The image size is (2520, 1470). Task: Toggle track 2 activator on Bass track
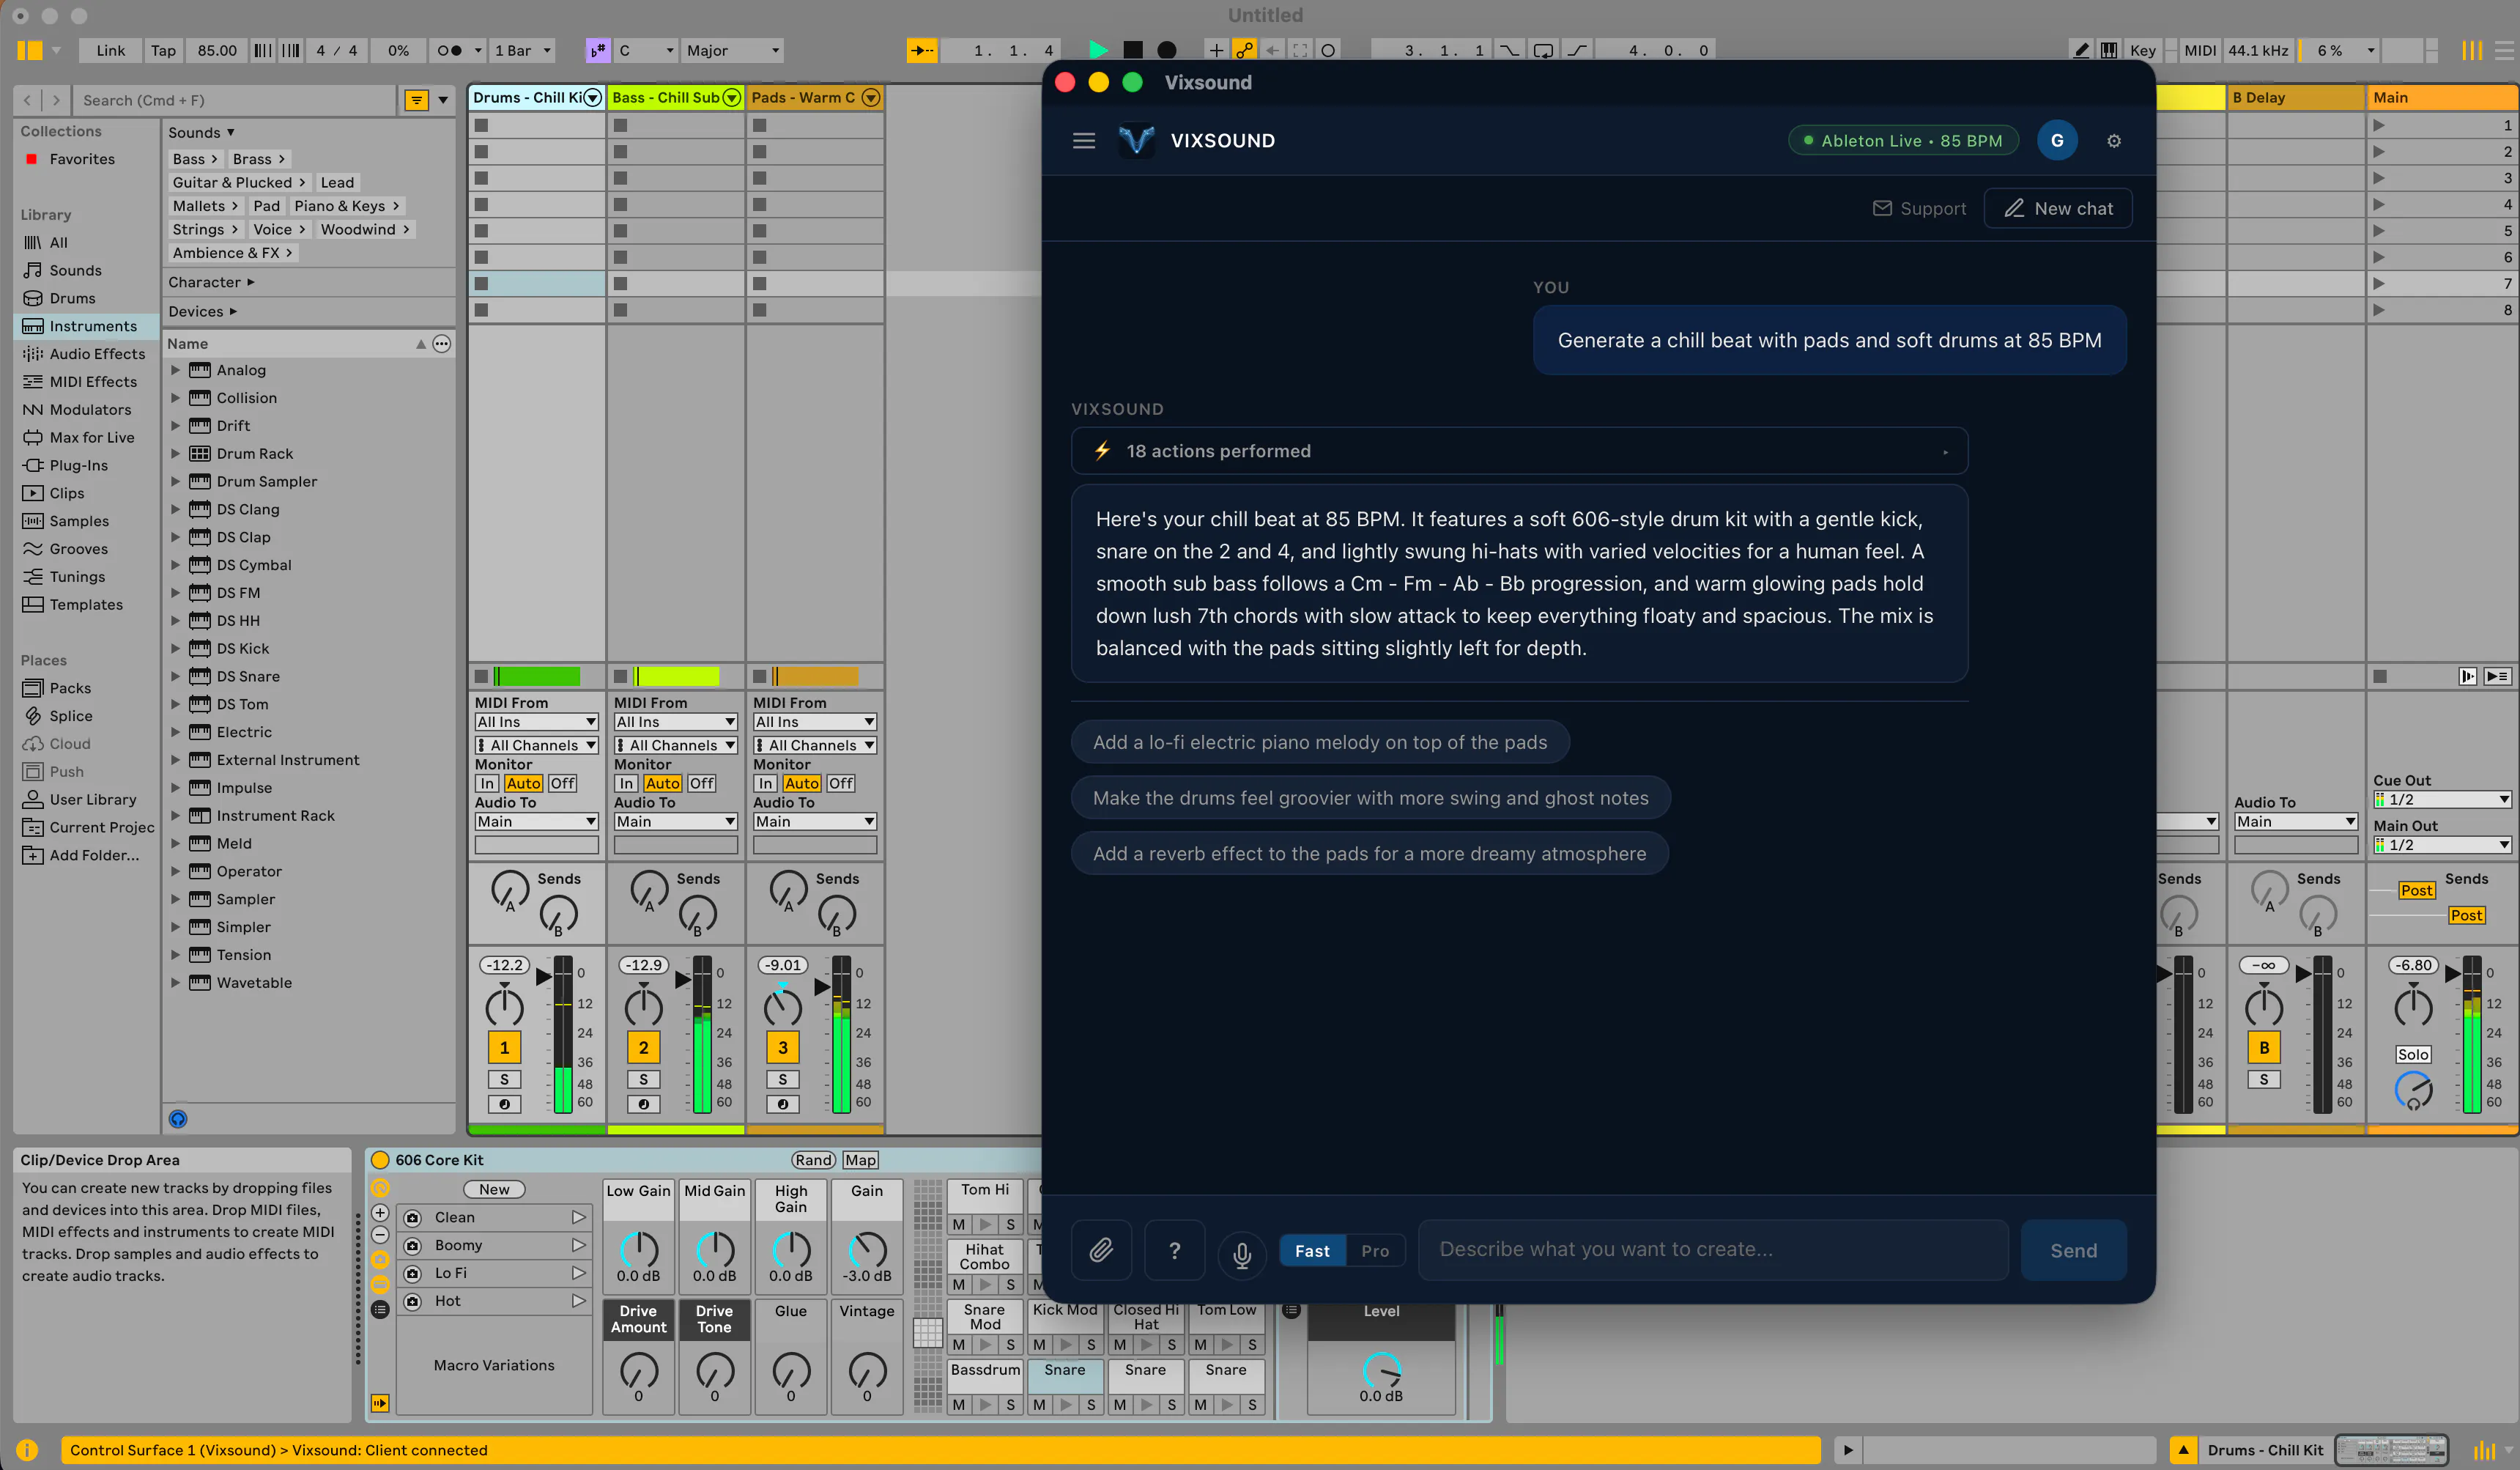tap(643, 1048)
